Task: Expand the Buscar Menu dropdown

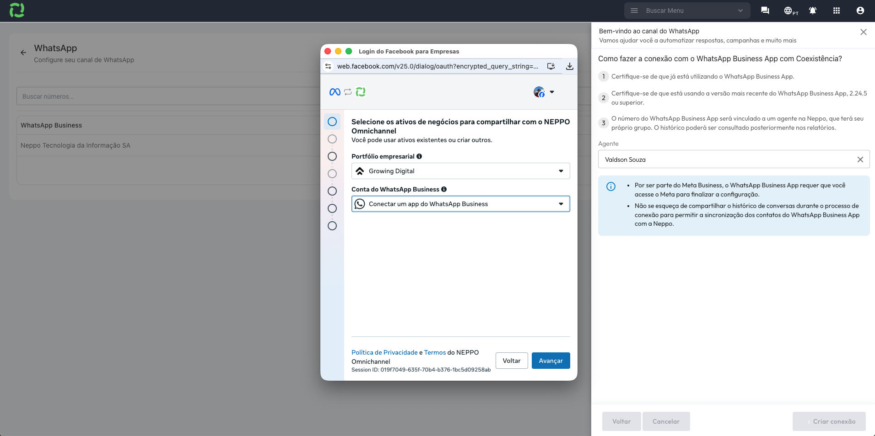Action: [740, 11]
